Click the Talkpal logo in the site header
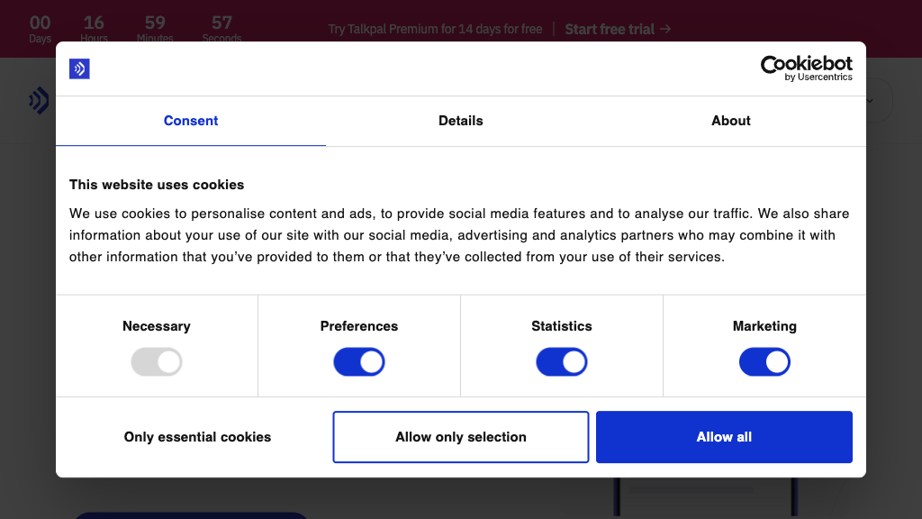 [39, 101]
